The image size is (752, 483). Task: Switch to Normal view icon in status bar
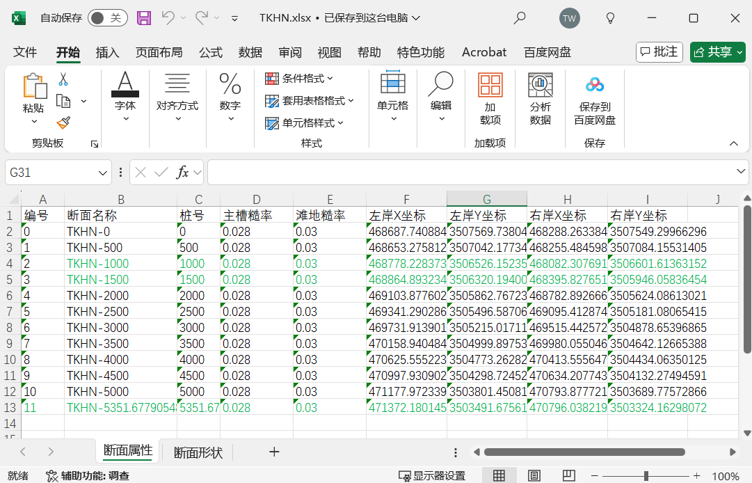(x=499, y=475)
